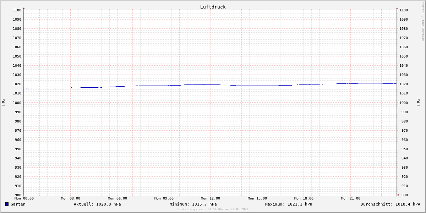Click the rotated hPa label on left side
The width and height of the screenshot is (426, 213).
pyautogui.click(x=4, y=102)
